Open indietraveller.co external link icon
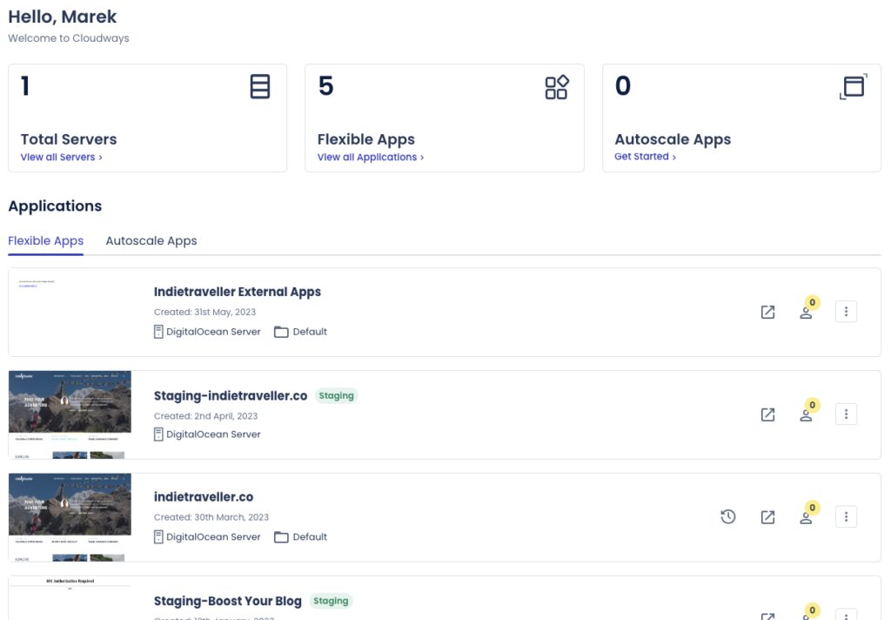 [767, 517]
